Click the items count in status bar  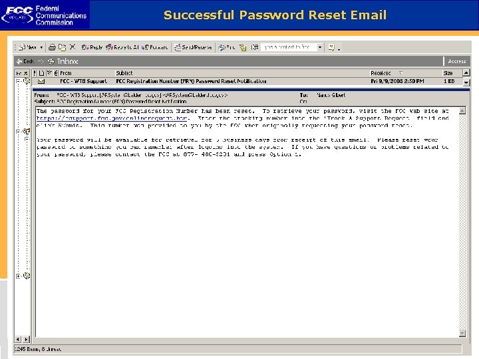click(x=38, y=349)
